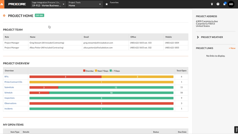Image resolution: width=238 pixels, height=134 pixels.
Task: Click the Favorites star icon
Action: pyautogui.click(x=107, y=4)
